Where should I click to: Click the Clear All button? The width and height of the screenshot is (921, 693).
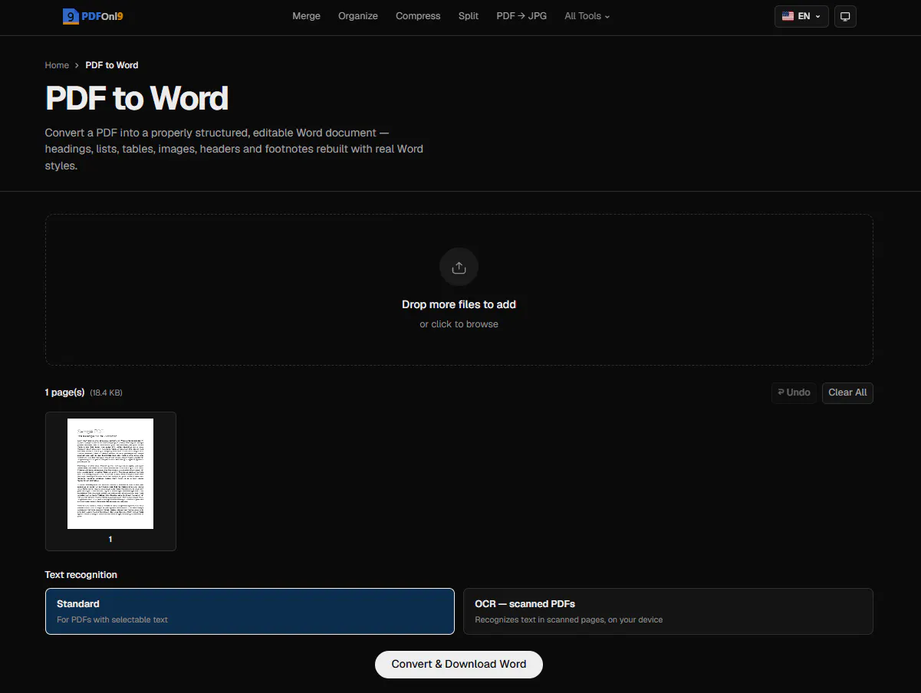tap(847, 392)
